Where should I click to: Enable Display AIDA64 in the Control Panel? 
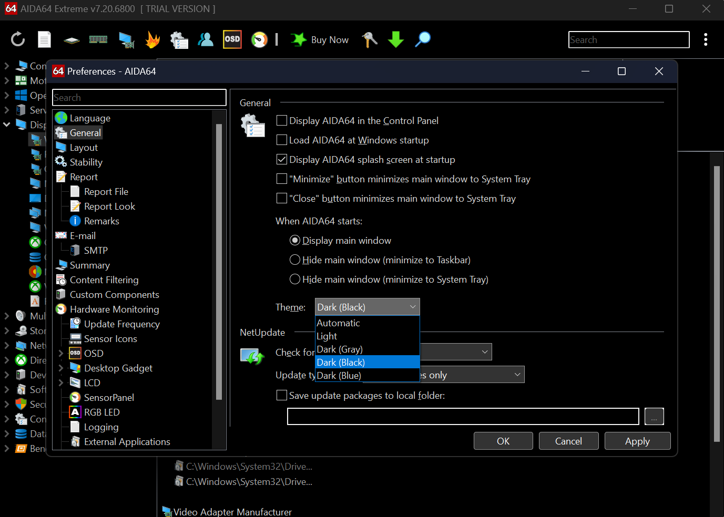(x=282, y=120)
